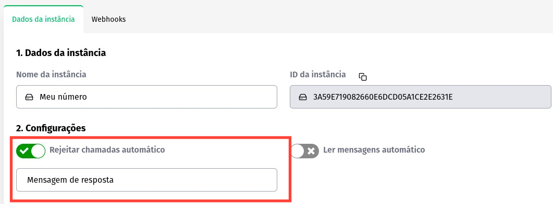Select the Dados da instância tab
The image size is (553, 204).
pyautogui.click(x=43, y=19)
